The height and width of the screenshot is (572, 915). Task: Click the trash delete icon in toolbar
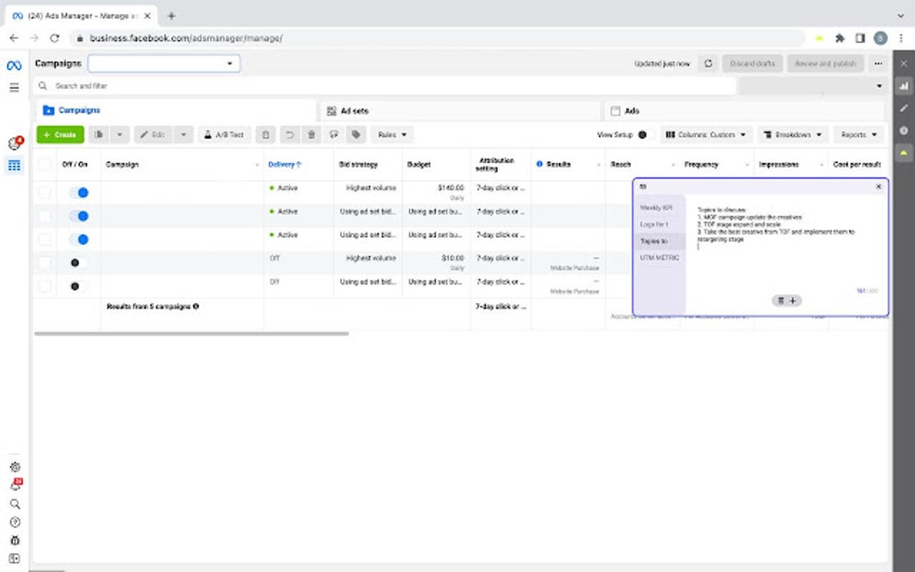[311, 134]
